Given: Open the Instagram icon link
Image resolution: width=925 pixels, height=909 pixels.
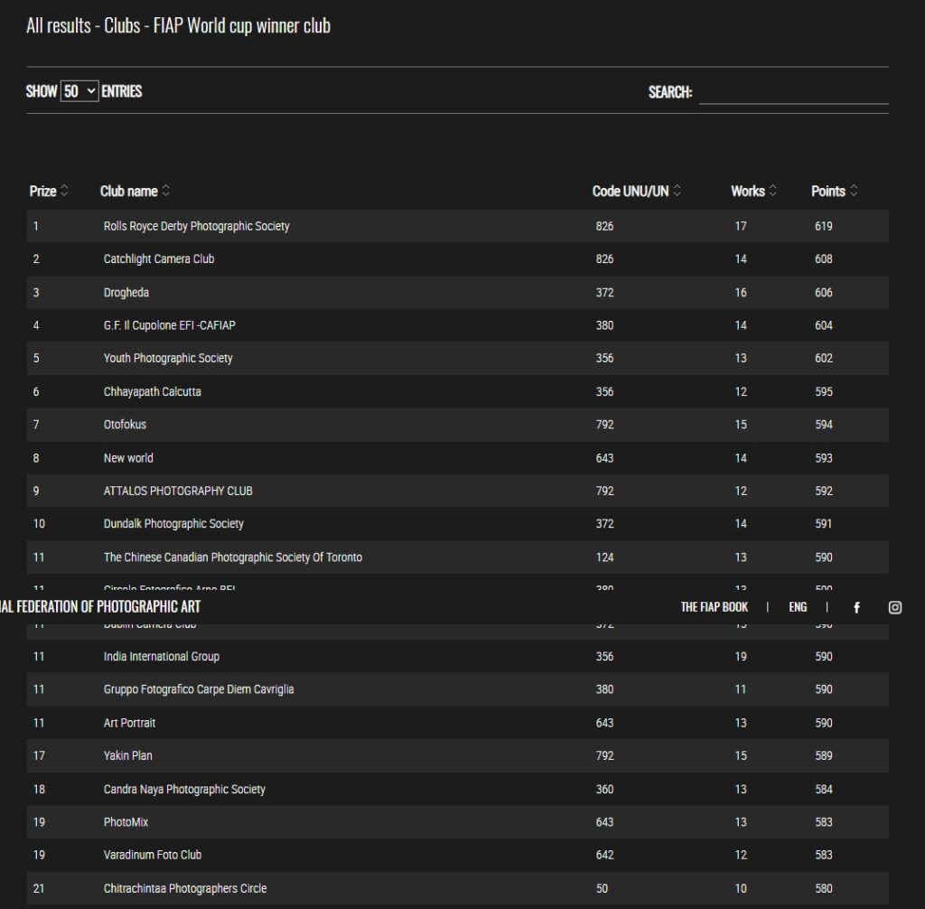Looking at the screenshot, I should pyautogui.click(x=894, y=607).
